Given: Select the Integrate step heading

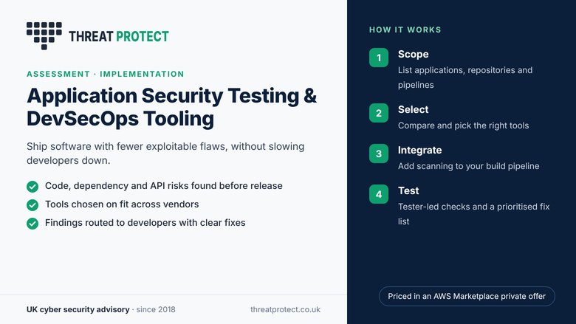Looking at the screenshot, I should 420,150.
